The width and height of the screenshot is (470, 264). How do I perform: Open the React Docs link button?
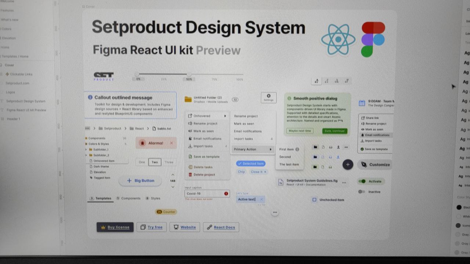point(221,227)
